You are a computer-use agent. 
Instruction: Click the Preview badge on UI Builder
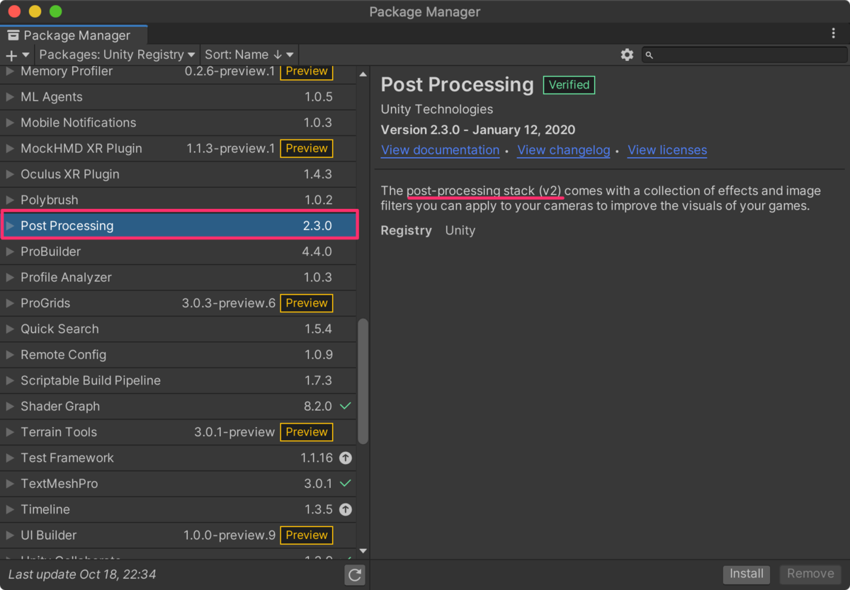[x=307, y=535]
